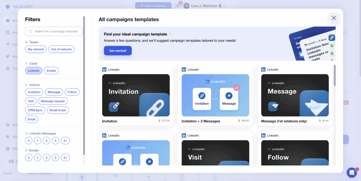361x181 pixels.
Task: Click the 90.5K users count
Action: 324,120
